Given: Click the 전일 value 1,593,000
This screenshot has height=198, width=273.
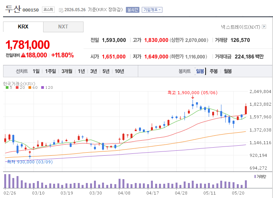Looking at the screenshot, I should [x=114, y=40].
